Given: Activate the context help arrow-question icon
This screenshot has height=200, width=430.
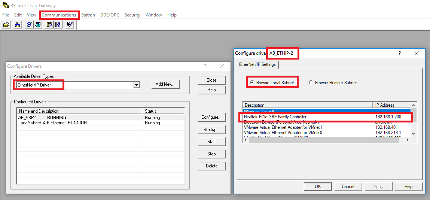Looking at the screenshot, I should (70, 24).
